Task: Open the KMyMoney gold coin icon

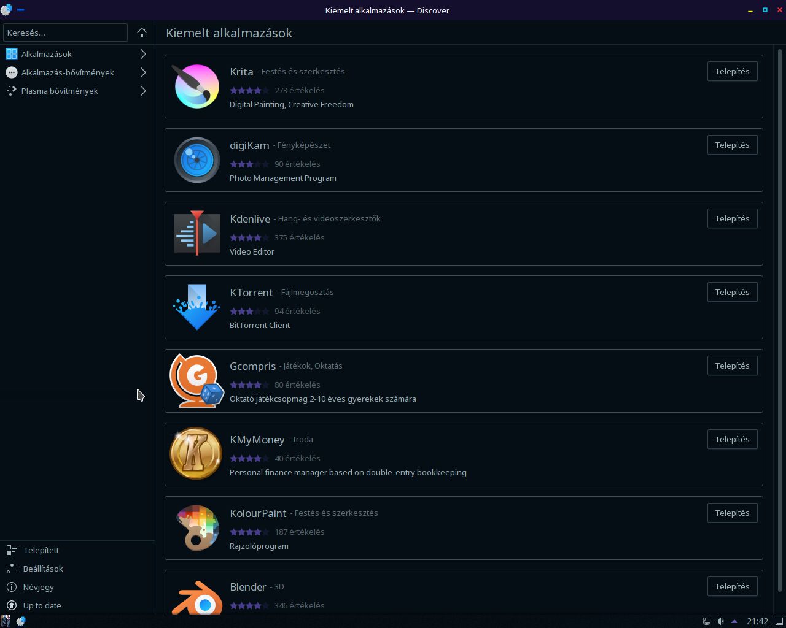Action: tap(196, 454)
